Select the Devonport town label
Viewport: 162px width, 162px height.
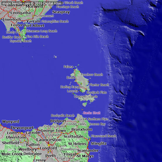(x=22, y=128)
